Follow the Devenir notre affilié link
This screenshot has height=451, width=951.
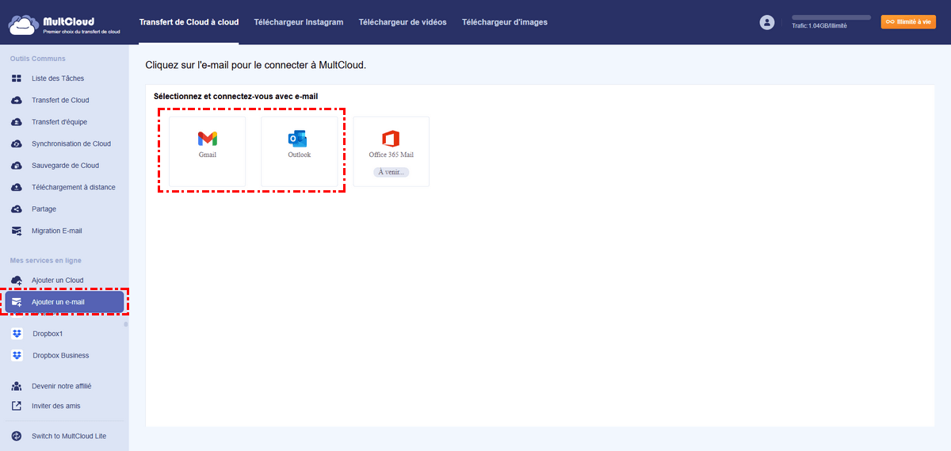tap(62, 386)
